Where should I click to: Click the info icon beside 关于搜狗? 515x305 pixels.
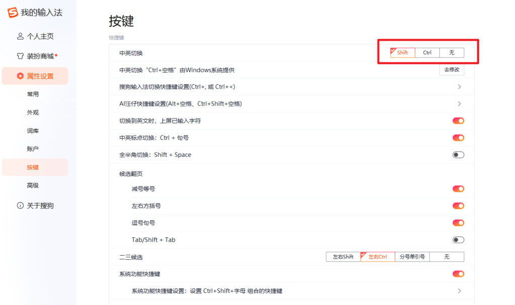(x=20, y=206)
